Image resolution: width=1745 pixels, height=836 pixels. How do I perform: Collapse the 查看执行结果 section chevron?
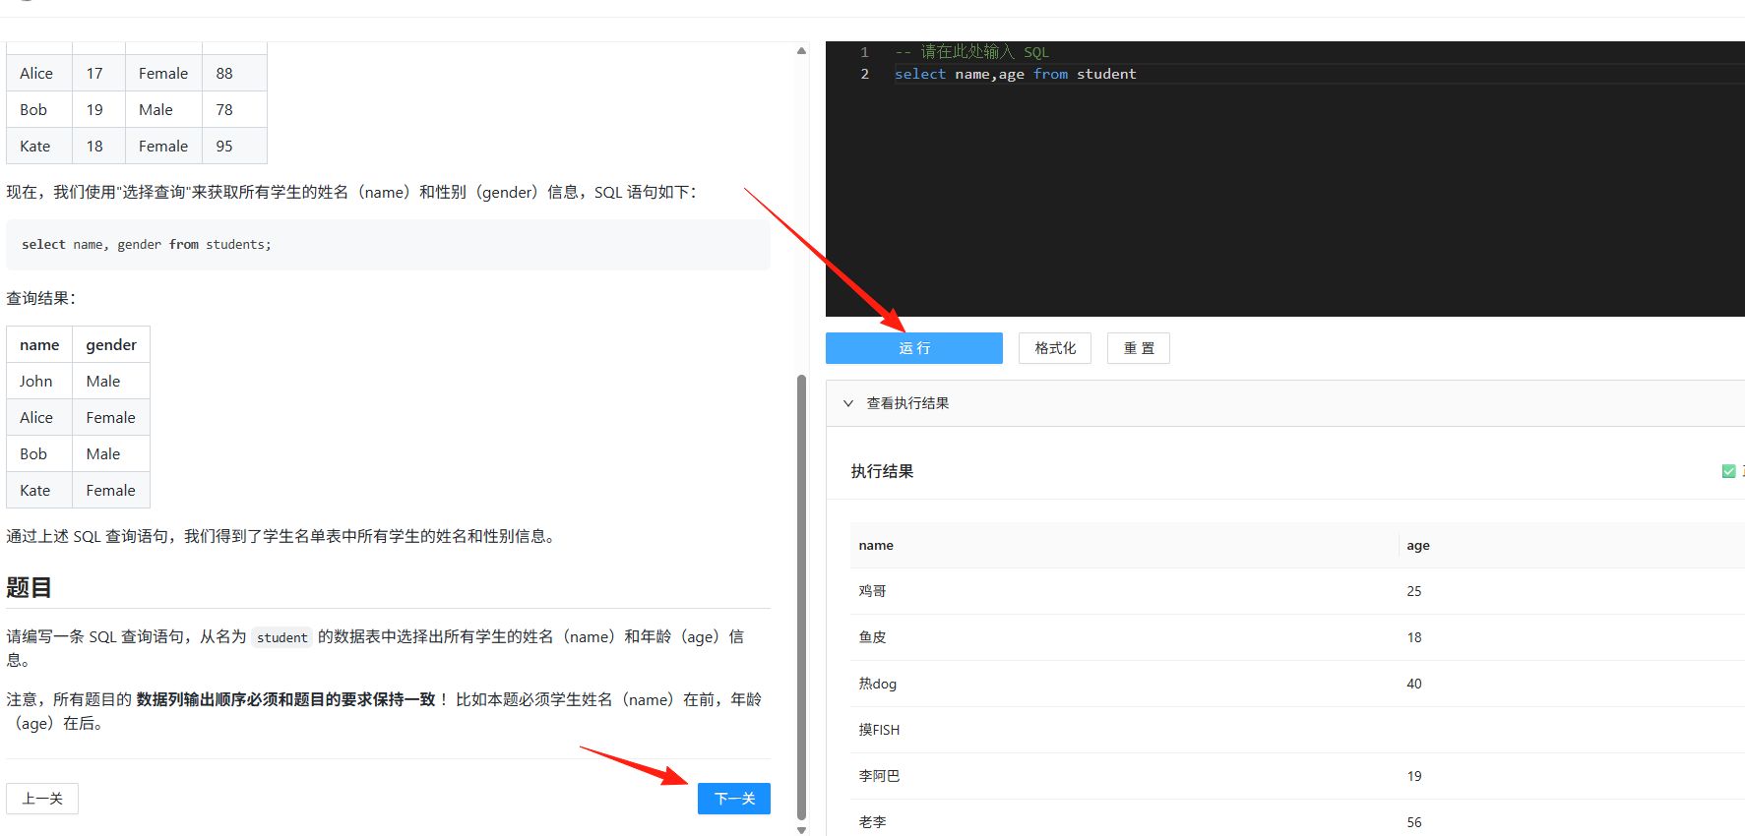coord(848,403)
